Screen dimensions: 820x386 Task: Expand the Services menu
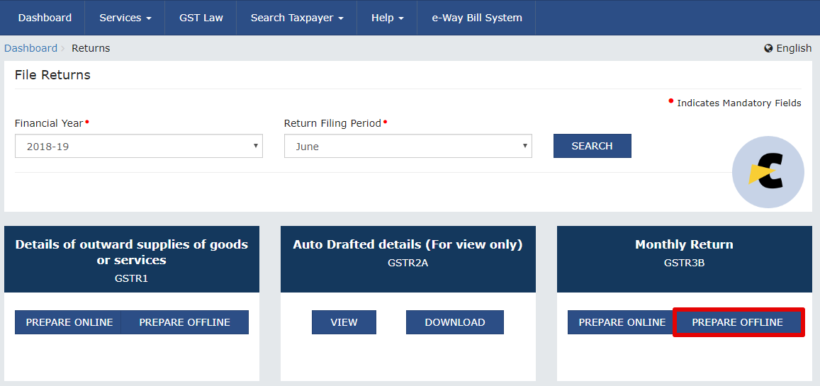tap(125, 18)
